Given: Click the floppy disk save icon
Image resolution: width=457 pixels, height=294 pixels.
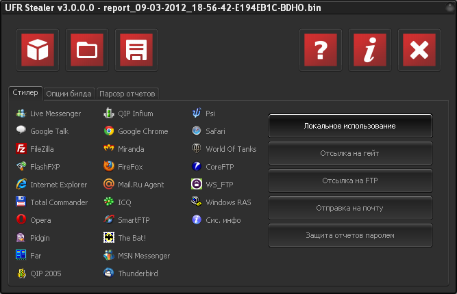Looking at the screenshot, I should [x=136, y=50].
